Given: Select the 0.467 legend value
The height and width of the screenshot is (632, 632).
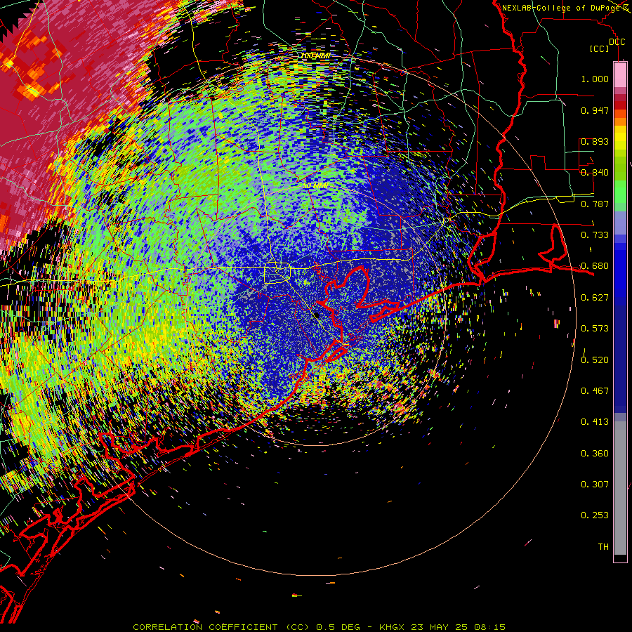Looking at the screenshot, I should 595,391.
